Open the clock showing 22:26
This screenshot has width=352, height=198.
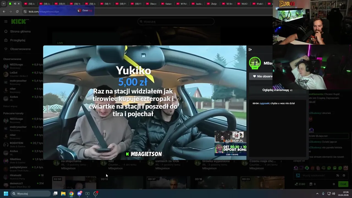click(343, 194)
